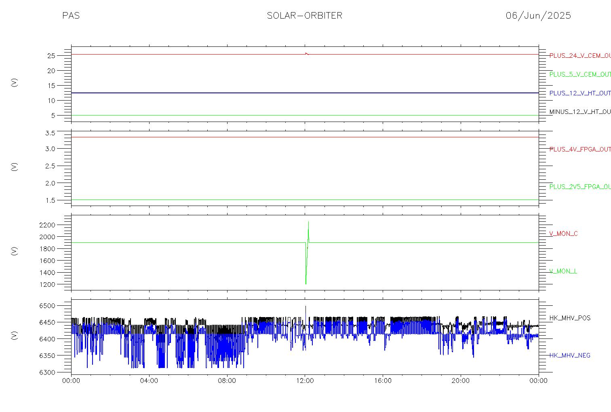Click the 16:00 time axis label
The image size is (611, 412).
383,381
